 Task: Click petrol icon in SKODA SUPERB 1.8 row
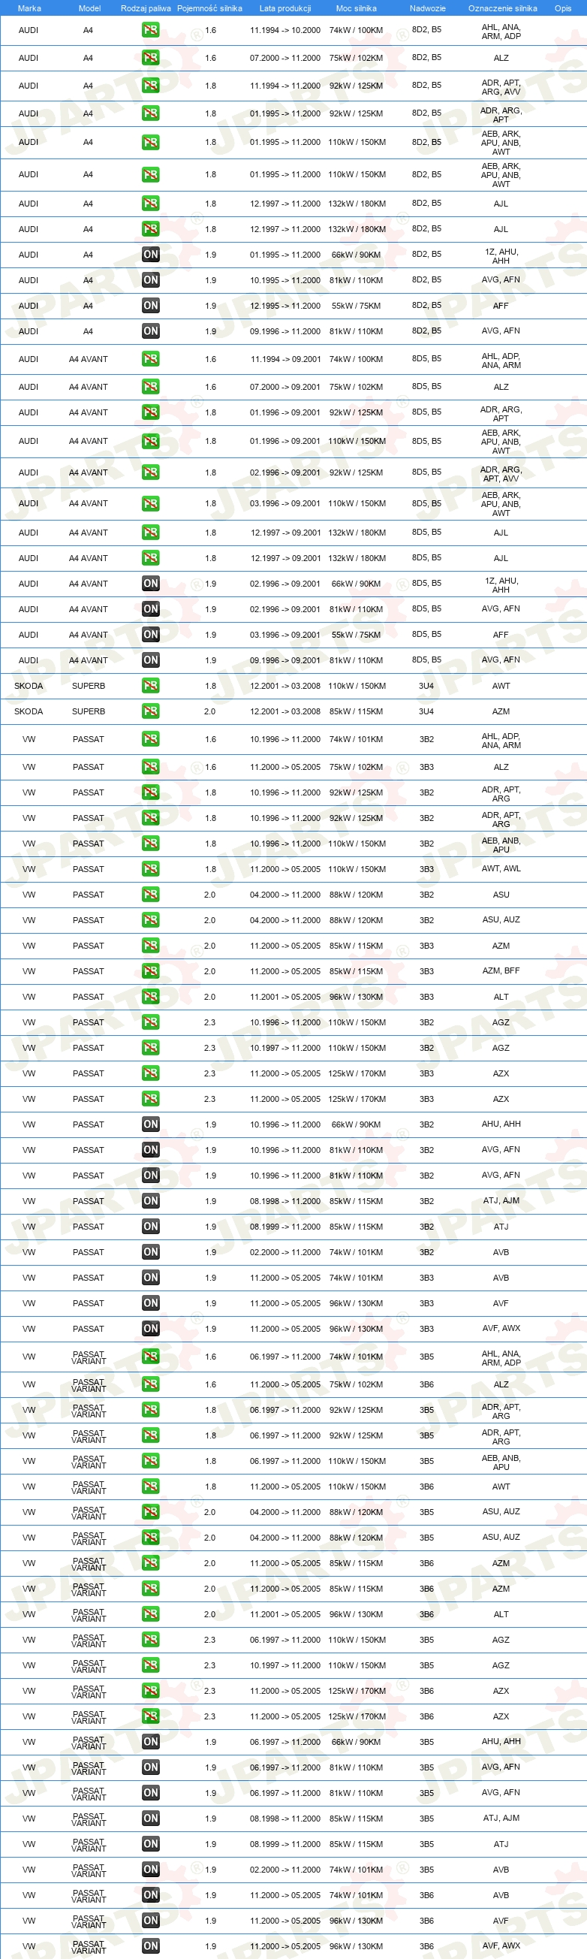tap(151, 686)
